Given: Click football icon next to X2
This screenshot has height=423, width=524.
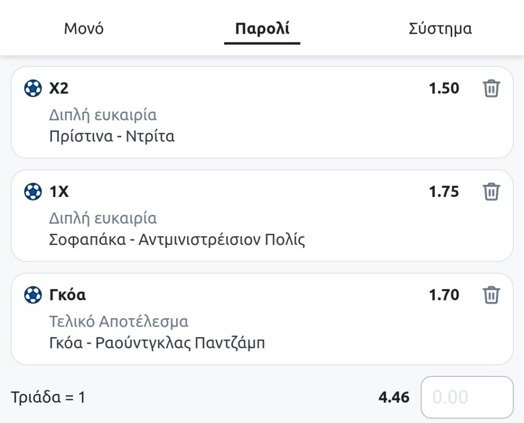Looking at the screenshot, I should (x=33, y=88).
